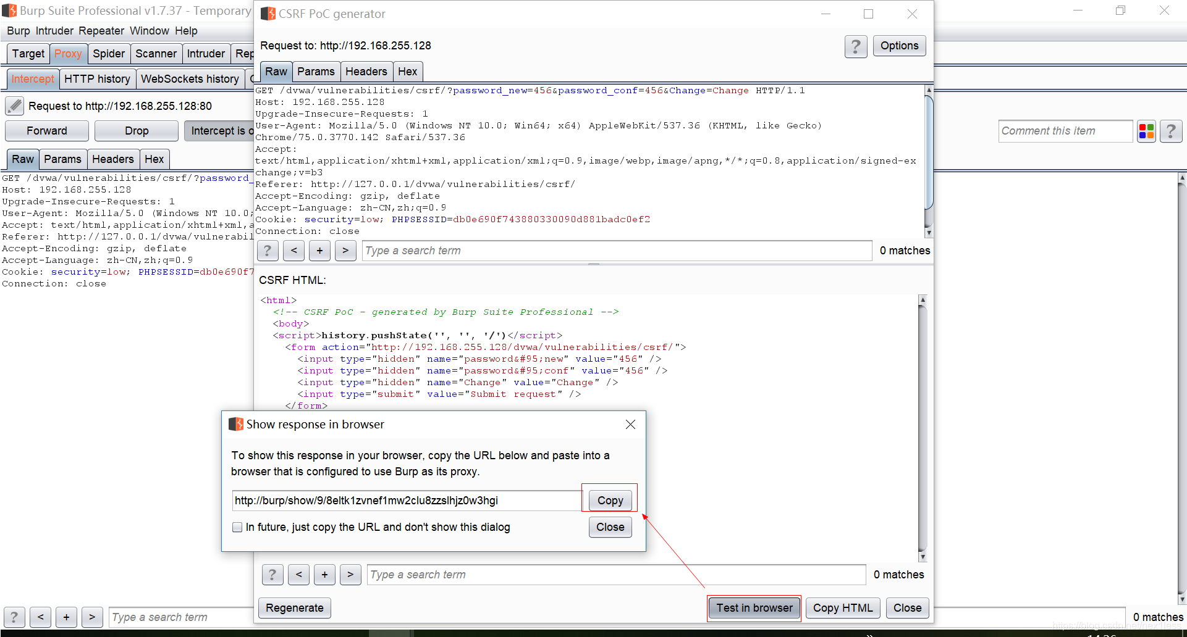Click the previous match arrow in the main Burp bottom search bar
The height and width of the screenshot is (637, 1187).
click(40, 617)
